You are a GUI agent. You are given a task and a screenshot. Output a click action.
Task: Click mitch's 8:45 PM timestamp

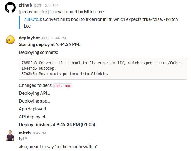[x=39, y=133]
